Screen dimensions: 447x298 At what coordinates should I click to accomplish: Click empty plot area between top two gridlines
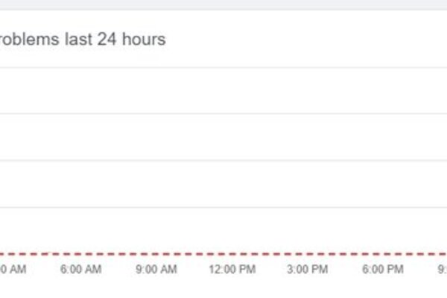tap(223, 91)
